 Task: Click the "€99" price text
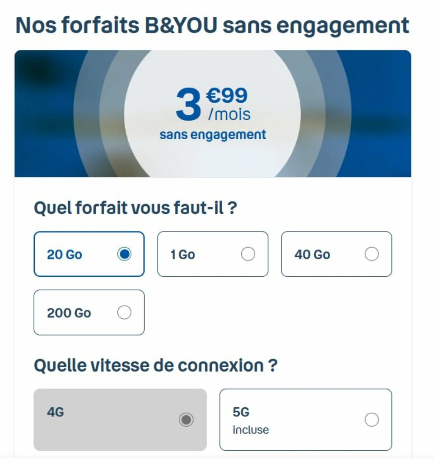coord(227,96)
